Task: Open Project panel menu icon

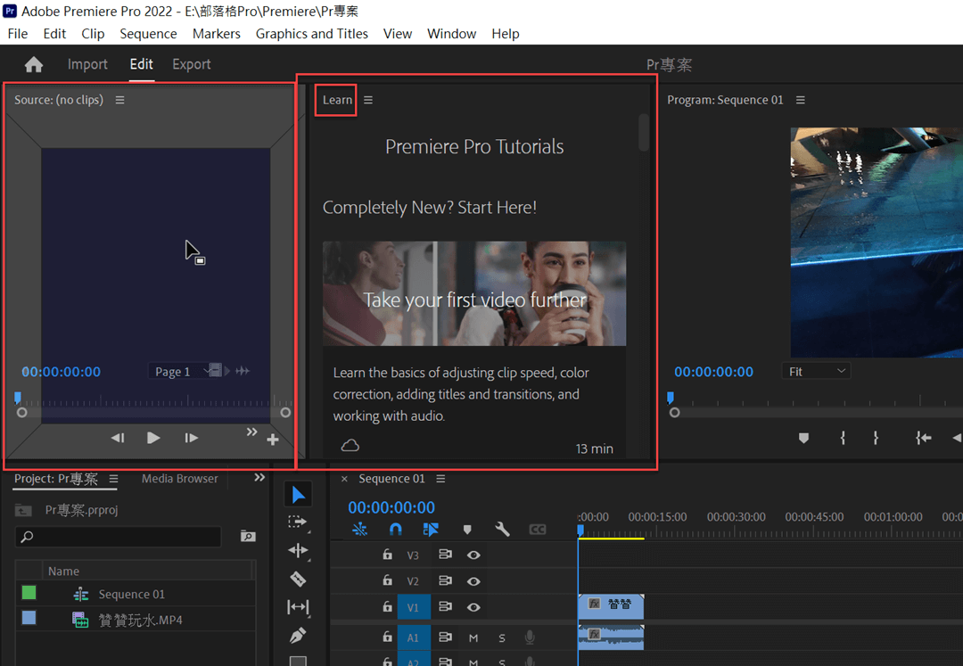Action: (113, 479)
